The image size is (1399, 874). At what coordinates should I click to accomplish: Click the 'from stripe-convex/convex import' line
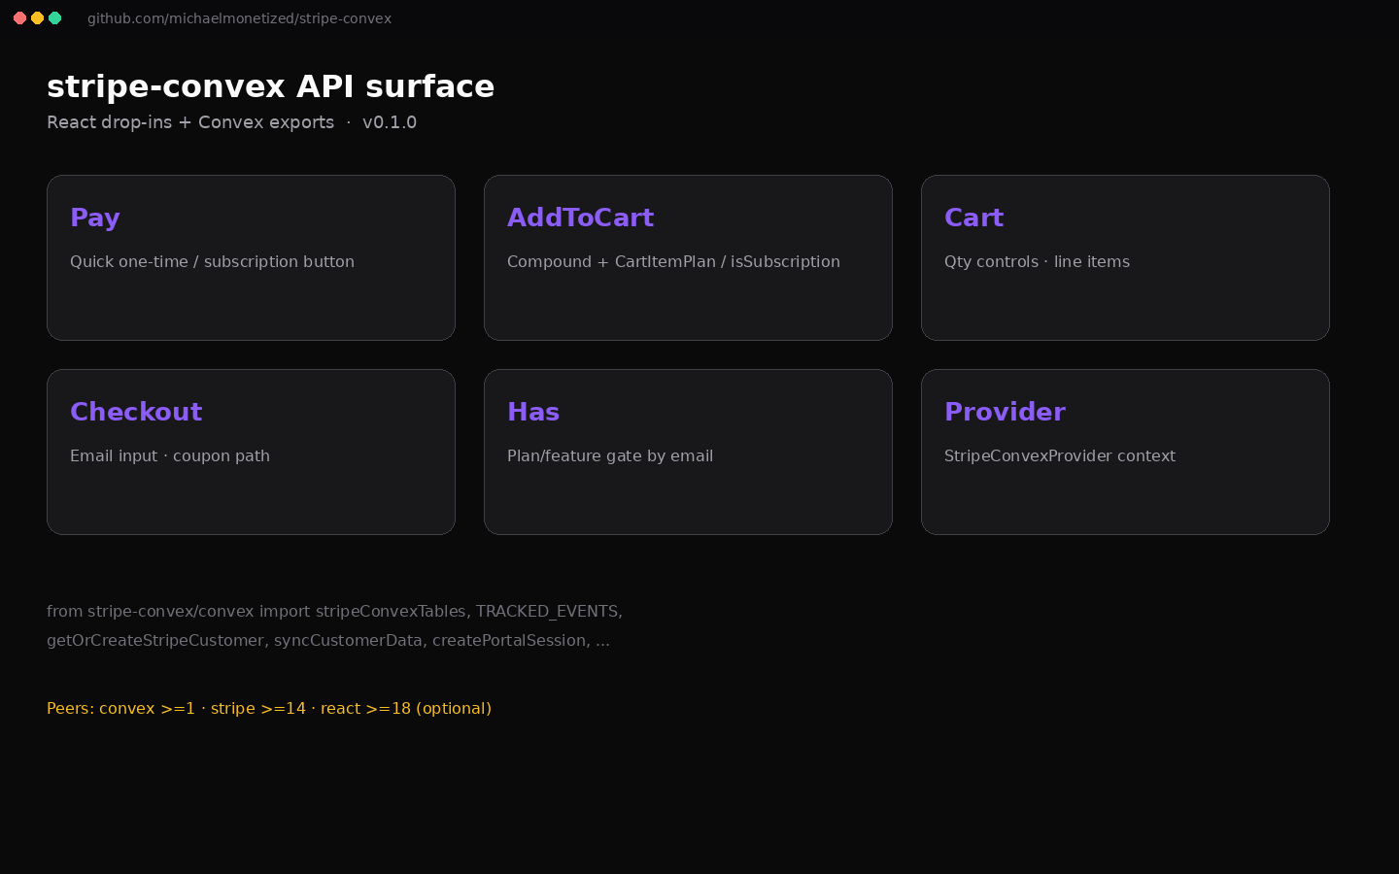coord(334,611)
